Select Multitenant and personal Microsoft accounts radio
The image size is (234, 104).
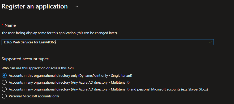pyautogui.click(x=4, y=89)
